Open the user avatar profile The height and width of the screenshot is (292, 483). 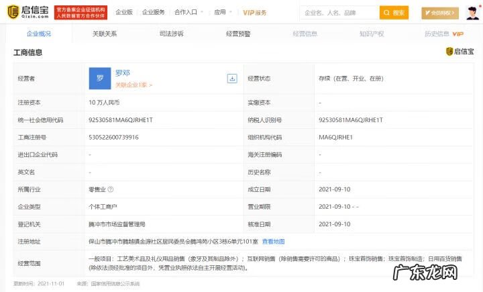tap(472, 13)
